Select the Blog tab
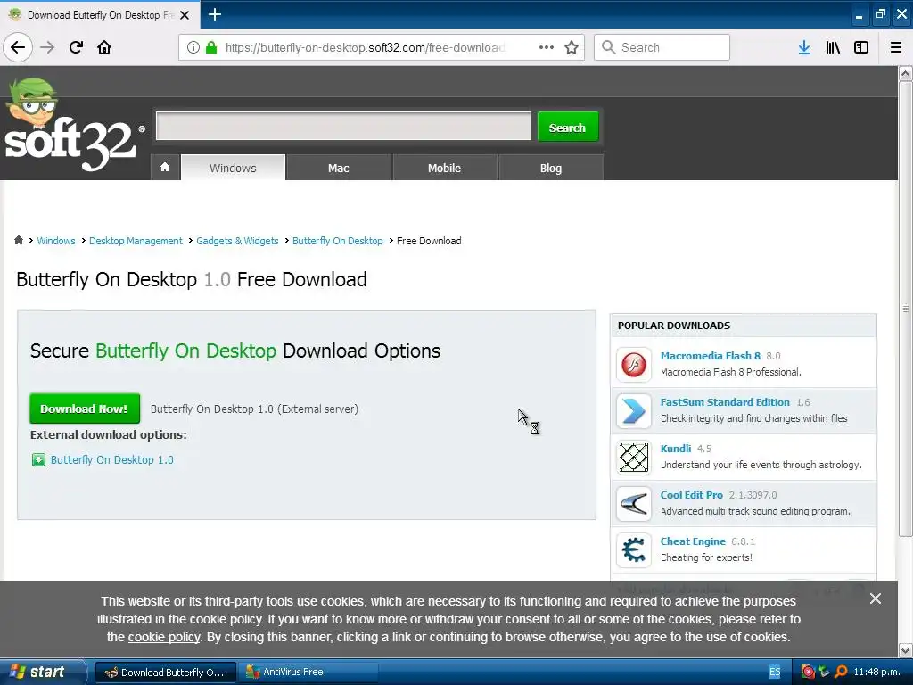 [x=551, y=168]
